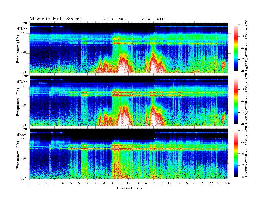Click hour "24" on the time axis
The image size is (271, 210).
228,183
